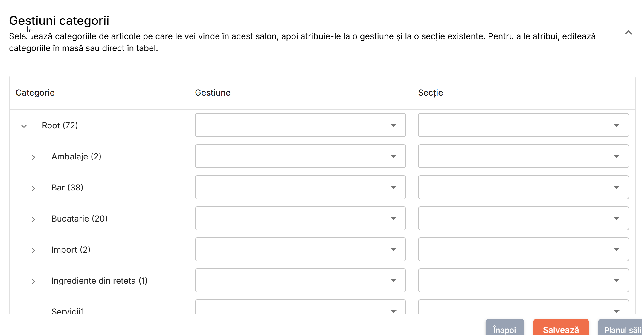Viewport: 642px width, 335px height.
Task: Open Secție dropdown for Root row
Action: [x=523, y=125]
